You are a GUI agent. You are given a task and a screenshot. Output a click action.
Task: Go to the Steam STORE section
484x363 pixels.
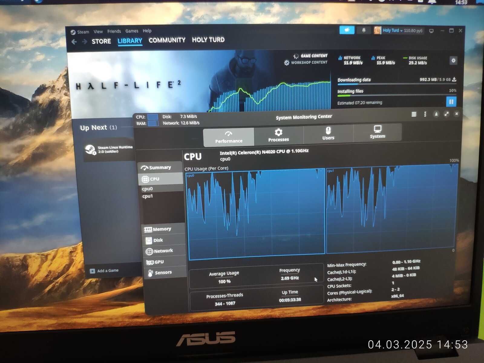pos(101,41)
